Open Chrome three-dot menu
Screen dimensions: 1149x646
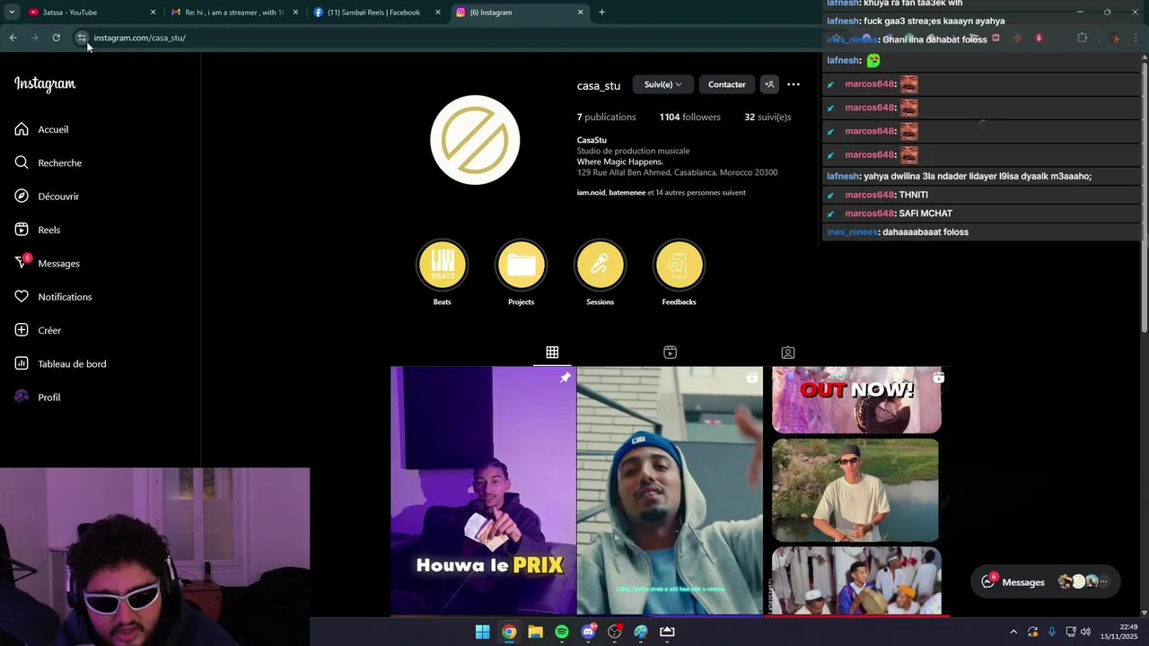[x=1135, y=38]
